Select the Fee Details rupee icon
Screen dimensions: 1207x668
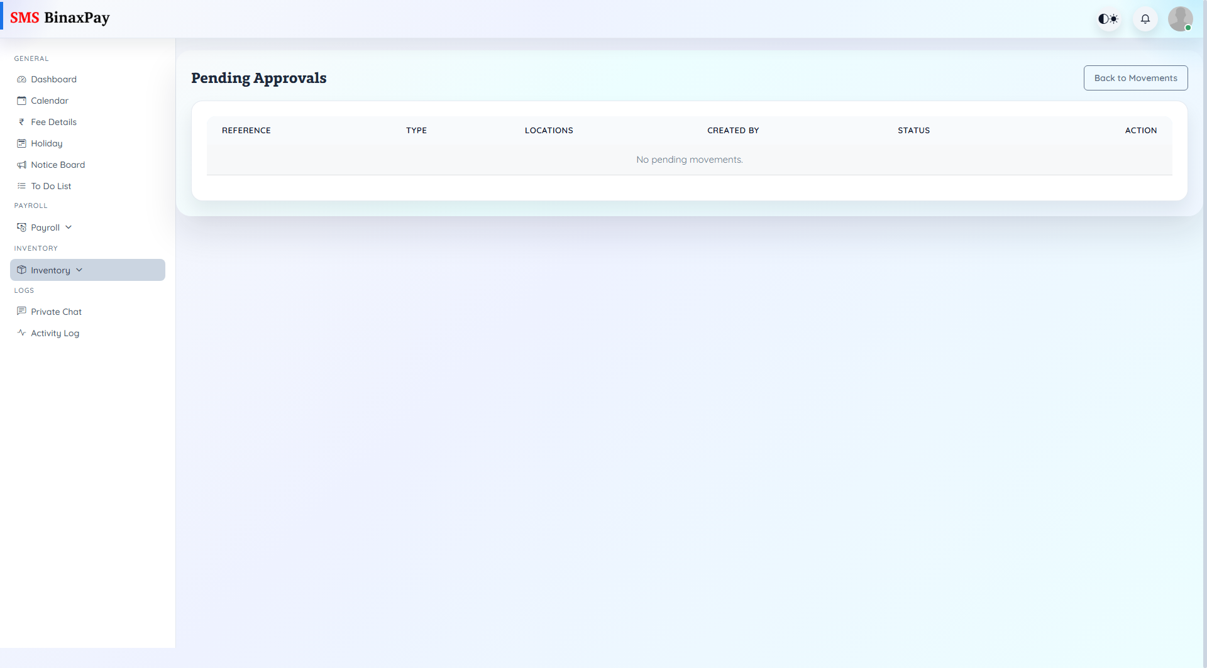click(x=21, y=122)
